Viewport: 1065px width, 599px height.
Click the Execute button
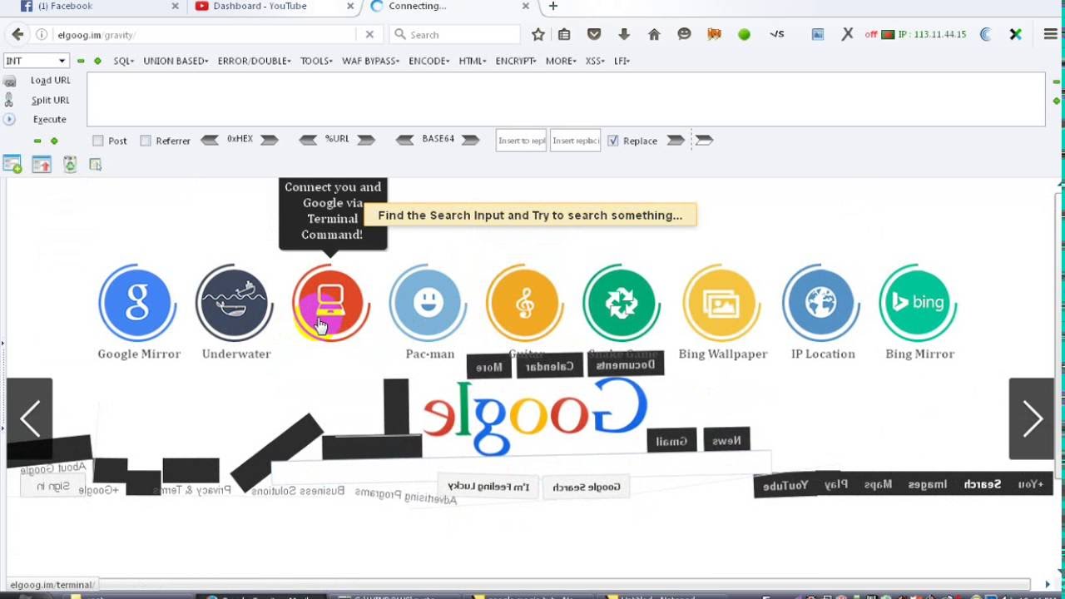tap(49, 119)
